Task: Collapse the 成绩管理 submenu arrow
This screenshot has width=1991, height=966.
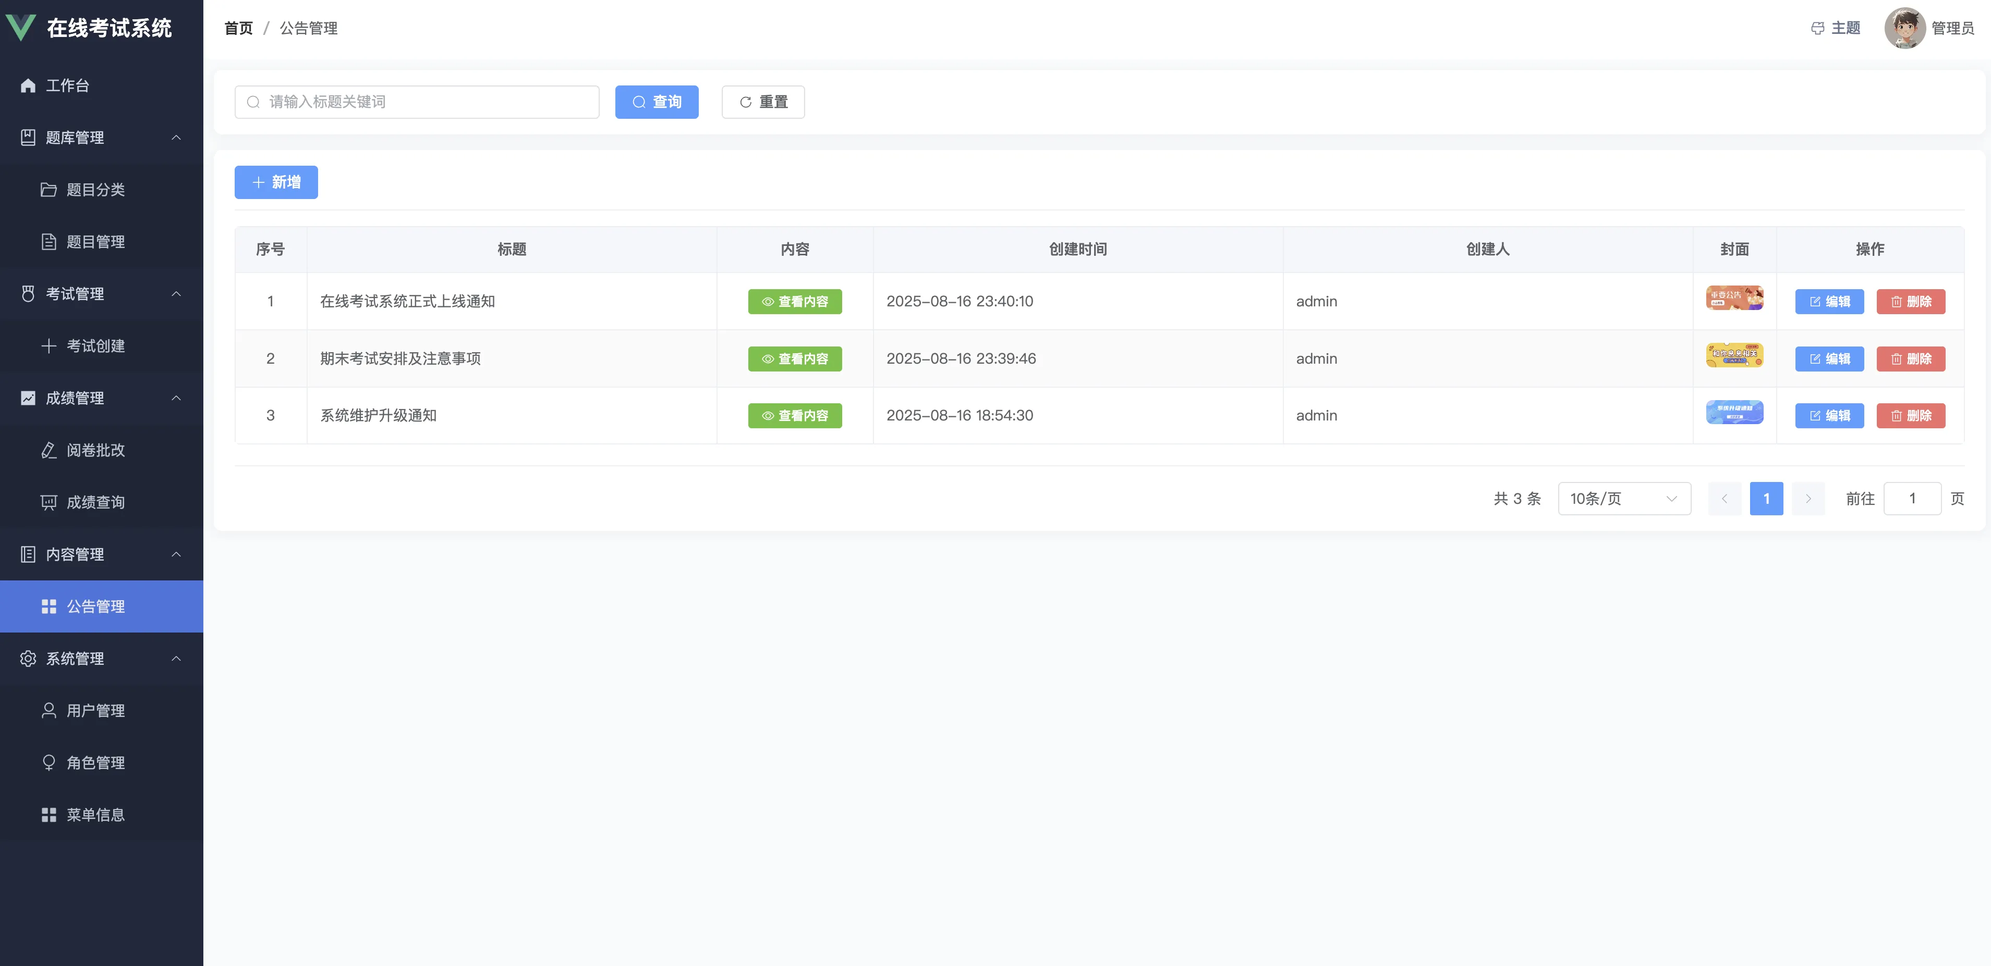Action: pyautogui.click(x=176, y=399)
